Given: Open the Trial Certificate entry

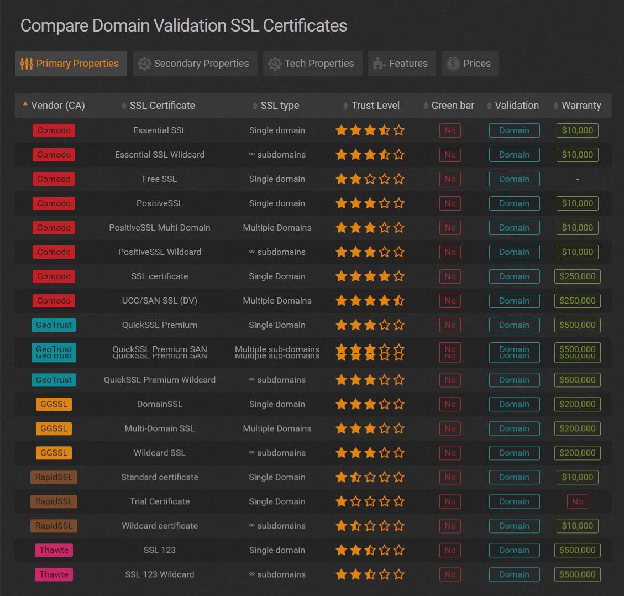Looking at the screenshot, I should 160,501.
